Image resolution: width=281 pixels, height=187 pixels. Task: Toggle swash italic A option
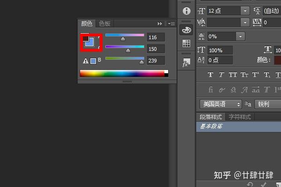(244, 90)
